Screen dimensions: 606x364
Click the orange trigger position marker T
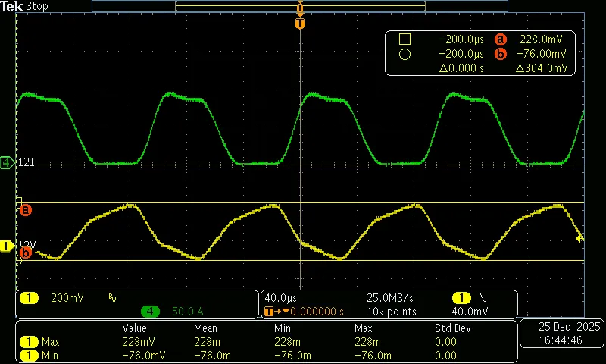point(300,24)
